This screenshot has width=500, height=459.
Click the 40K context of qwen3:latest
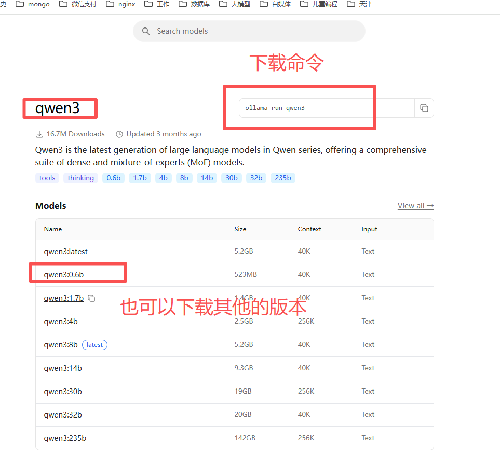(304, 252)
